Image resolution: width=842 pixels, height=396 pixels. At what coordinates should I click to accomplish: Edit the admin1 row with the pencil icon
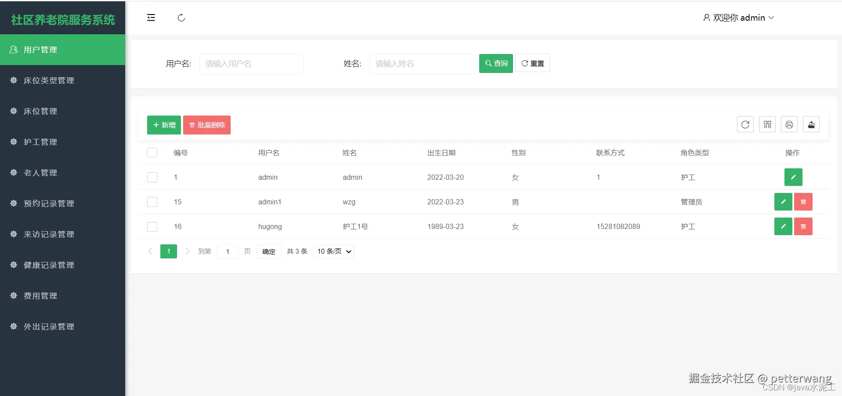[783, 202]
